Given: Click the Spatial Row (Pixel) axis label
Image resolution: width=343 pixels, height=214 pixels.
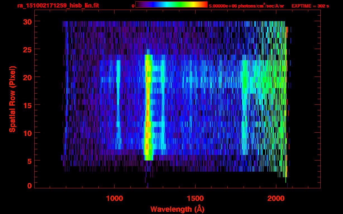Looking at the screenshot, I should pyautogui.click(x=12, y=99).
